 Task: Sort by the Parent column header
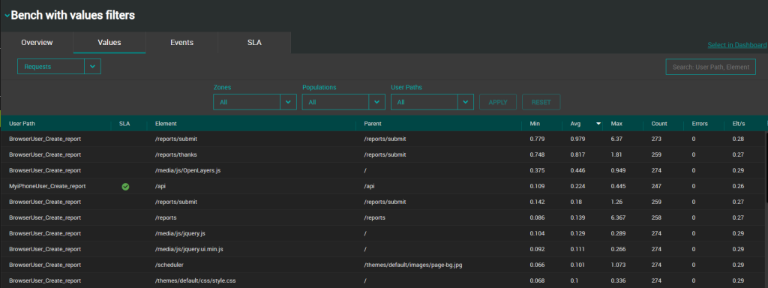click(x=372, y=124)
